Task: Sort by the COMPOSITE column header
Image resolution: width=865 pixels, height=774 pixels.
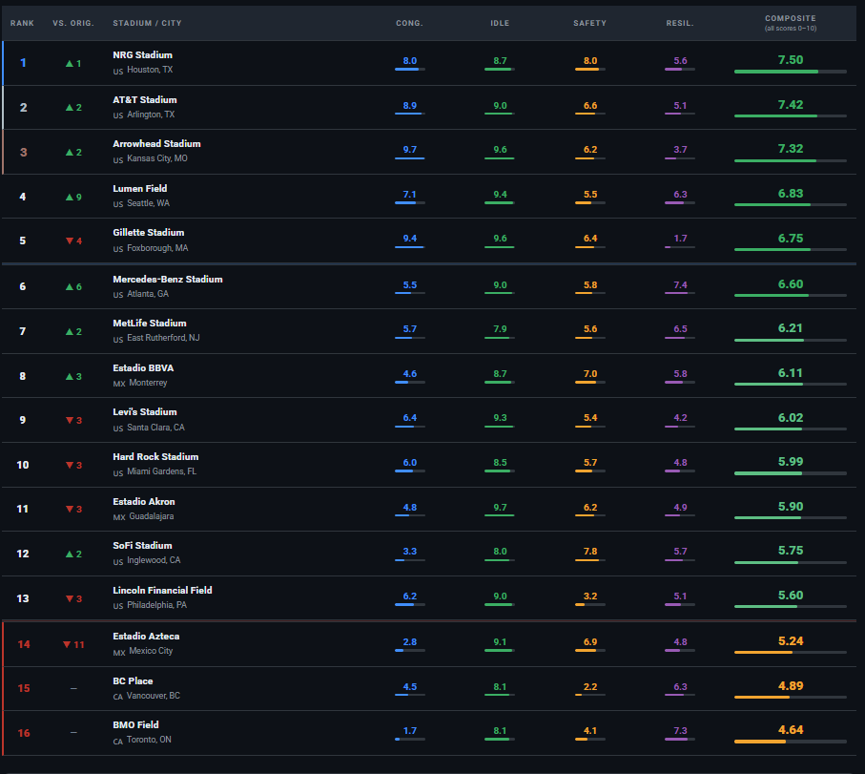Action: point(790,18)
